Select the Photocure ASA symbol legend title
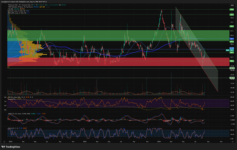Image resolution: width=237 pixels, height=150 pixels. [x=19, y=5]
